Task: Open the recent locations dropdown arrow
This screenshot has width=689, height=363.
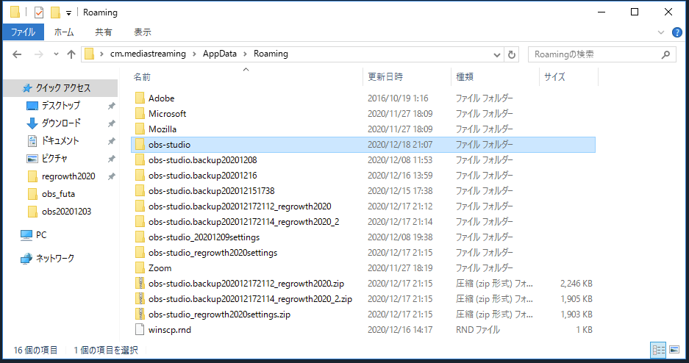Action: click(56, 54)
